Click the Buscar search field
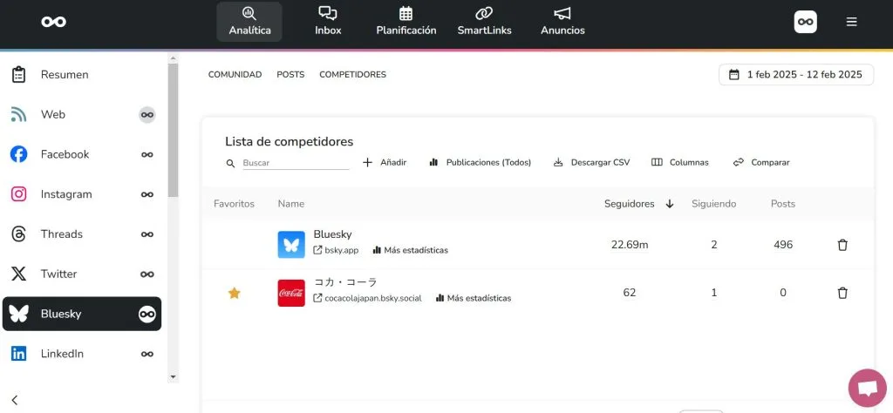Screen dimensions: 893x413 [x=295, y=163]
